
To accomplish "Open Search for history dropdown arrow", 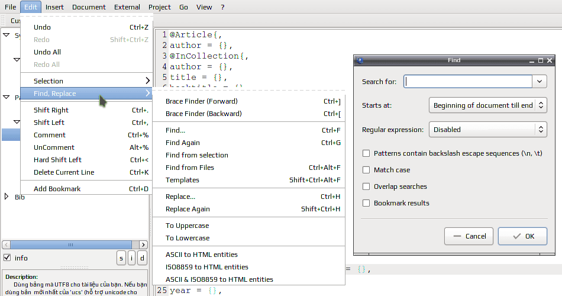I will click(540, 82).
